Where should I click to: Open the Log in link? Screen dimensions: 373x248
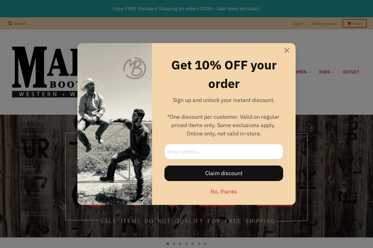coord(298,24)
